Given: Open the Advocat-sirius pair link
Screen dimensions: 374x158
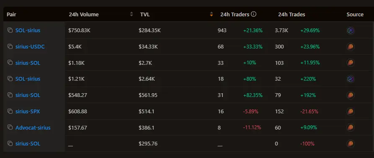Looking at the screenshot, I should pos(33,127).
